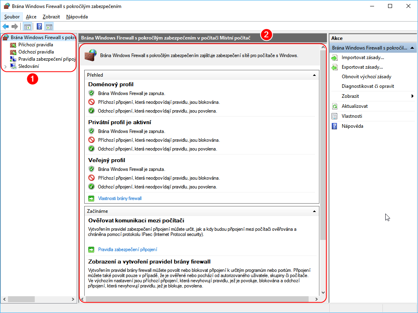Click the Back arrow toolbar icon
This screenshot has width=418, height=313.
pos(6,26)
